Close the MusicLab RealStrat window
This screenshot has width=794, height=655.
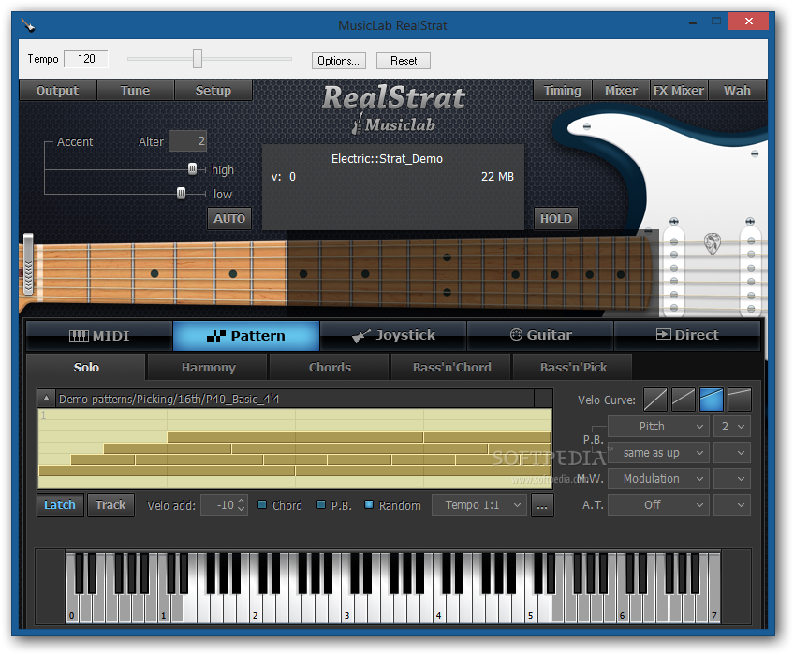(749, 22)
